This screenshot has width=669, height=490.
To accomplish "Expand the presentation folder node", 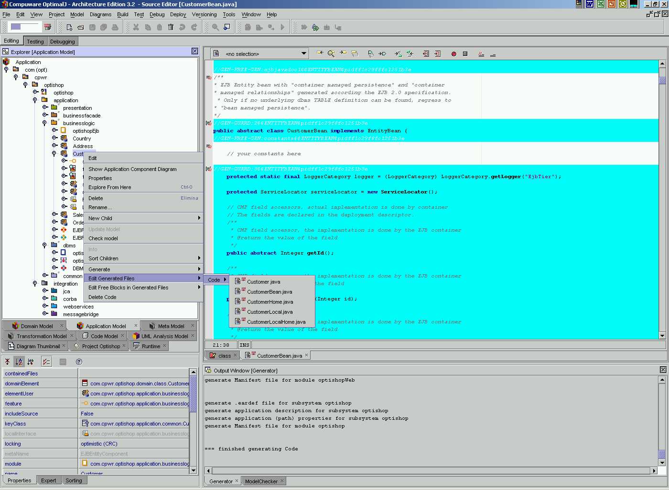I will (44, 107).
